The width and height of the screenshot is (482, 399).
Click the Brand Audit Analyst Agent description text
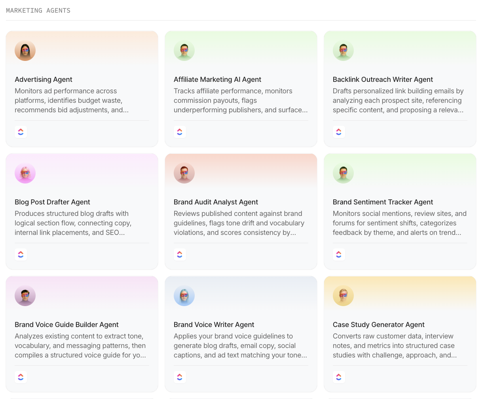239,223
